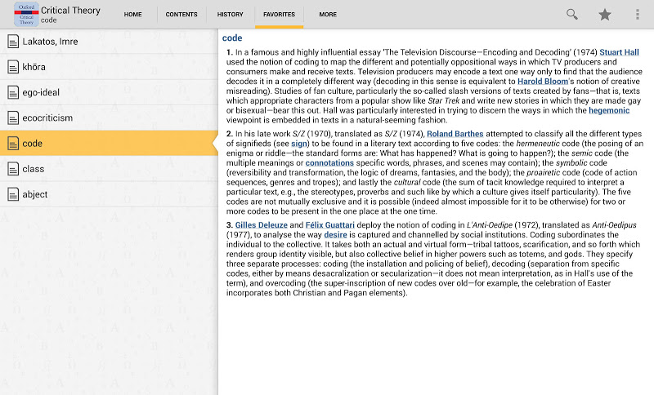Viewport: 654px width, 395px height.
Task: Click document icon beside khōra
Action: click(x=13, y=67)
